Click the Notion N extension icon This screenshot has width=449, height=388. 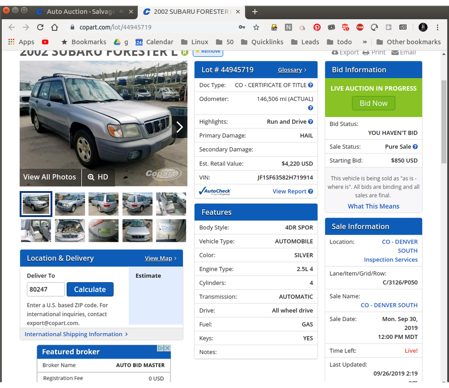click(288, 27)
